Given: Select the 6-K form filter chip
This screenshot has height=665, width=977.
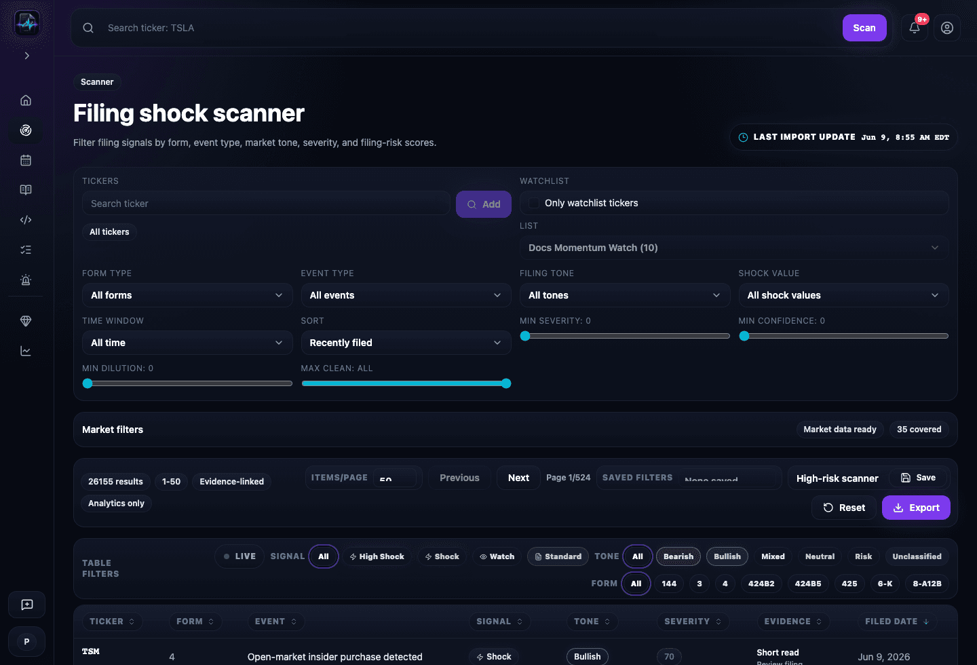Looking at the screenshot, I should click(x=885, y=584).
